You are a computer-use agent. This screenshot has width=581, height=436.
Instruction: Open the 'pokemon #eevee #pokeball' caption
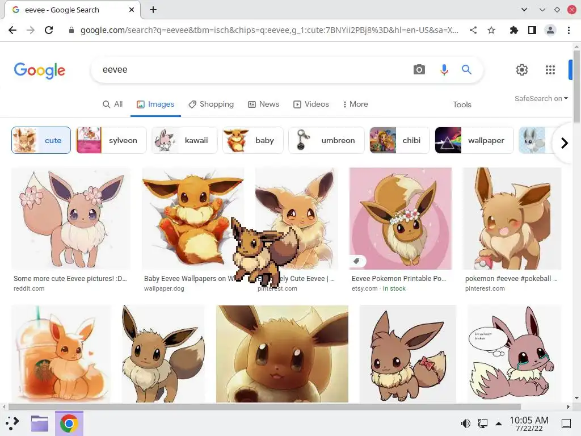tap(511, 278)
